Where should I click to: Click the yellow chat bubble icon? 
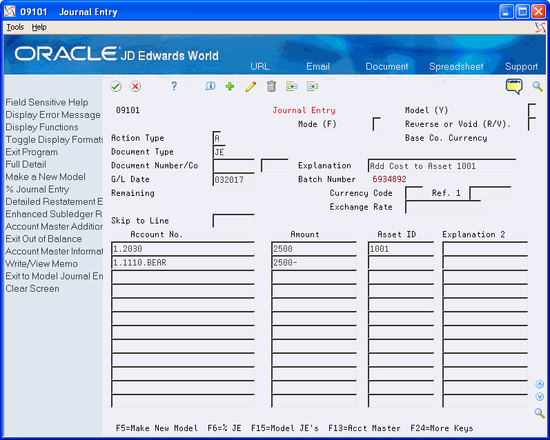[514, 86]
